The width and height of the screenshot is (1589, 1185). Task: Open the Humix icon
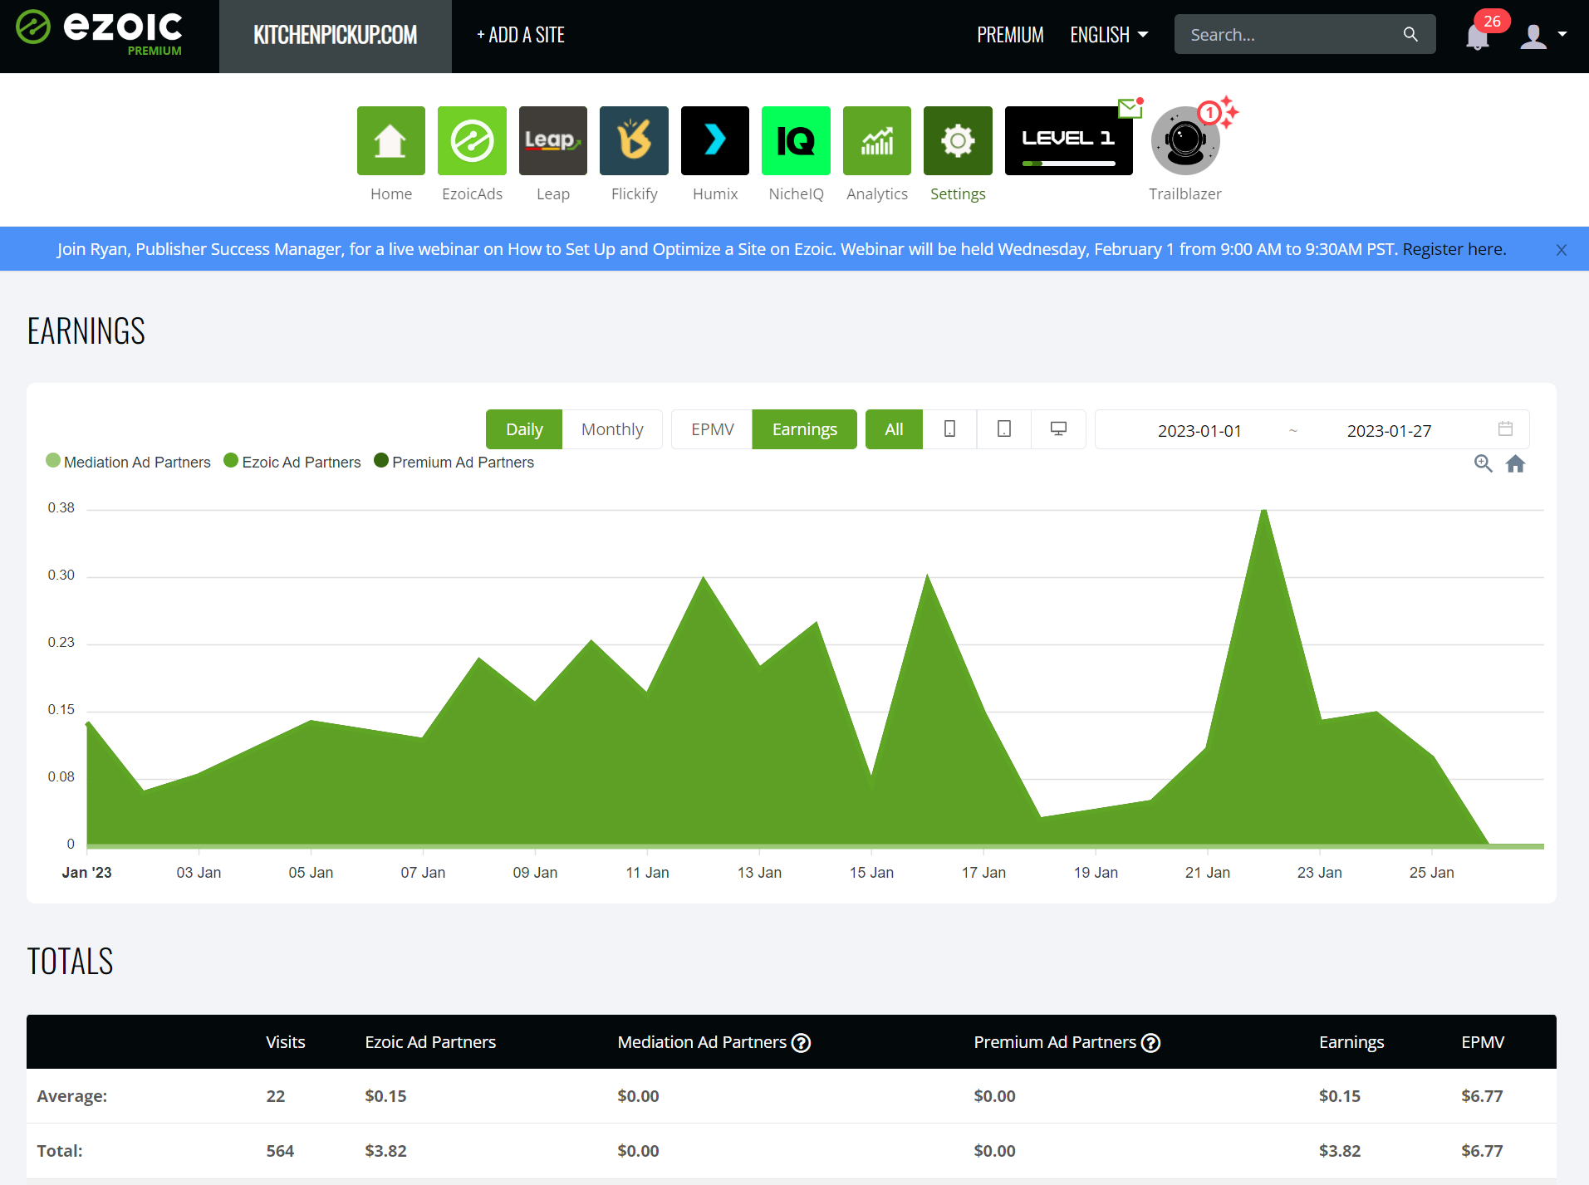tap(715, 140)
